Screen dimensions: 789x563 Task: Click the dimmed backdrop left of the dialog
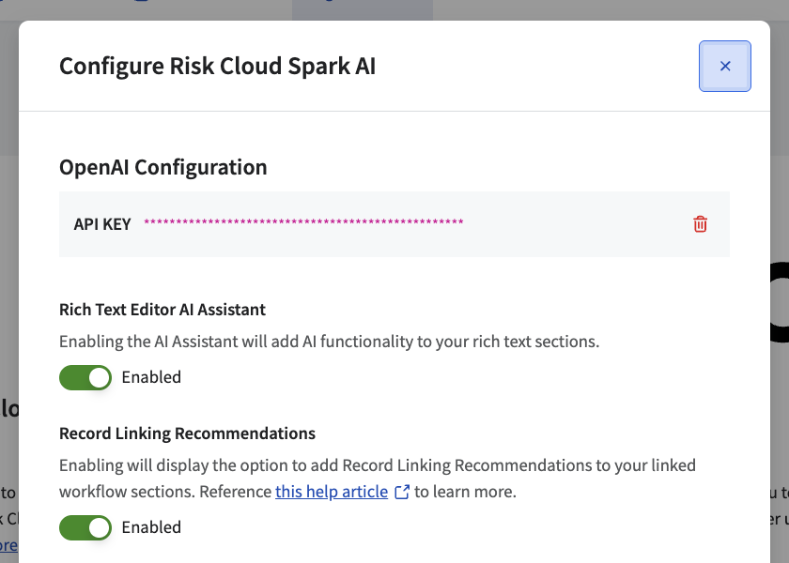tap(9, 301)
